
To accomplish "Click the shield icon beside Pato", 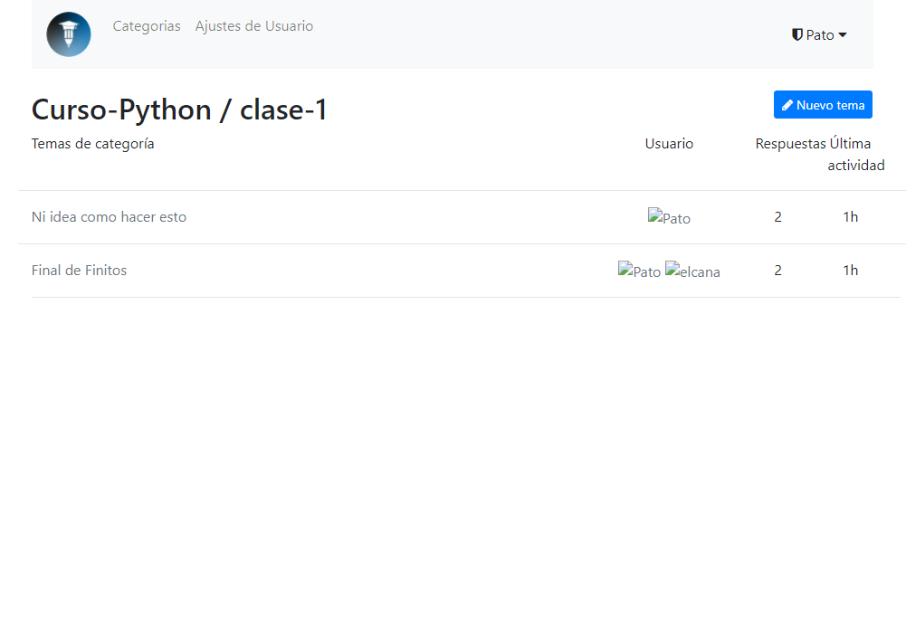I will pyautogui.click(x=797, y=34).
